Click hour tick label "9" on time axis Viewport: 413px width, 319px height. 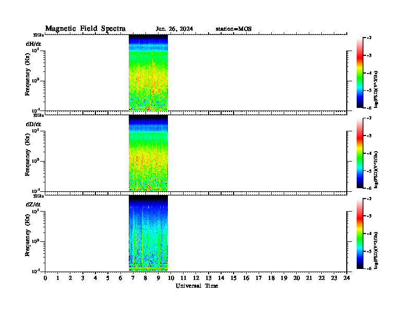[158, 278]
